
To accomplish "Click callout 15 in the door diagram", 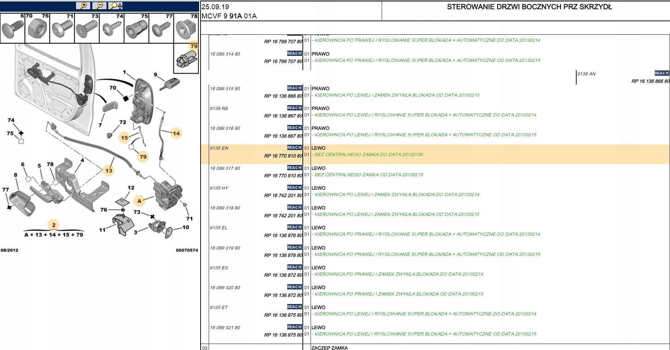I will pyautogui.click(x=125, y=138).
